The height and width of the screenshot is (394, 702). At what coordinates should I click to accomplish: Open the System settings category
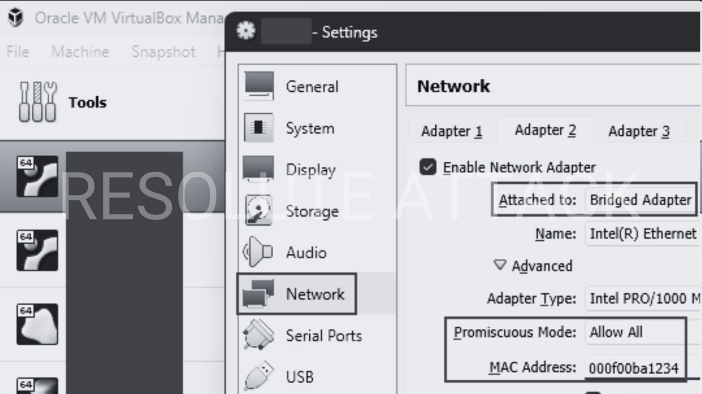coord(317,128)
